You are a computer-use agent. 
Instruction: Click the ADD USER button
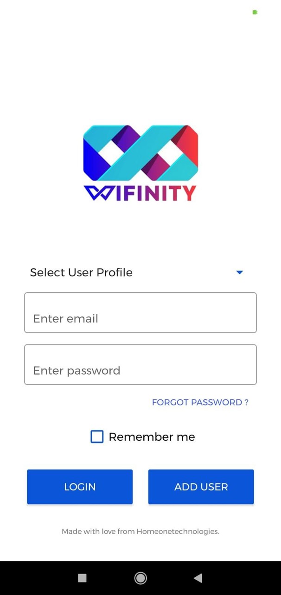(201, 487)
